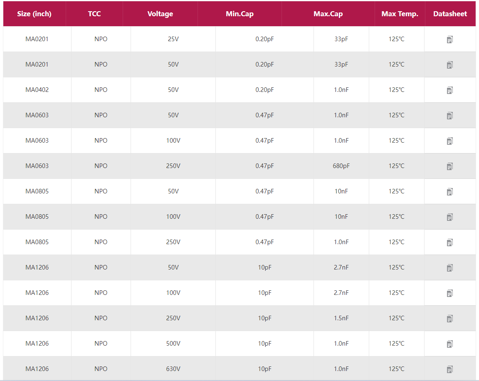The width and height of the screenshot is (479, 381).
Task: Open datasheet for MA1206 100V entry
Action: pos(449,293)
